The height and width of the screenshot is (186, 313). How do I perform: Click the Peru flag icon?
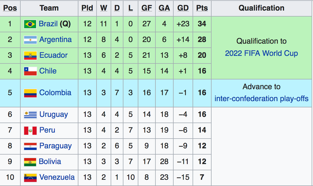[30, 130]
